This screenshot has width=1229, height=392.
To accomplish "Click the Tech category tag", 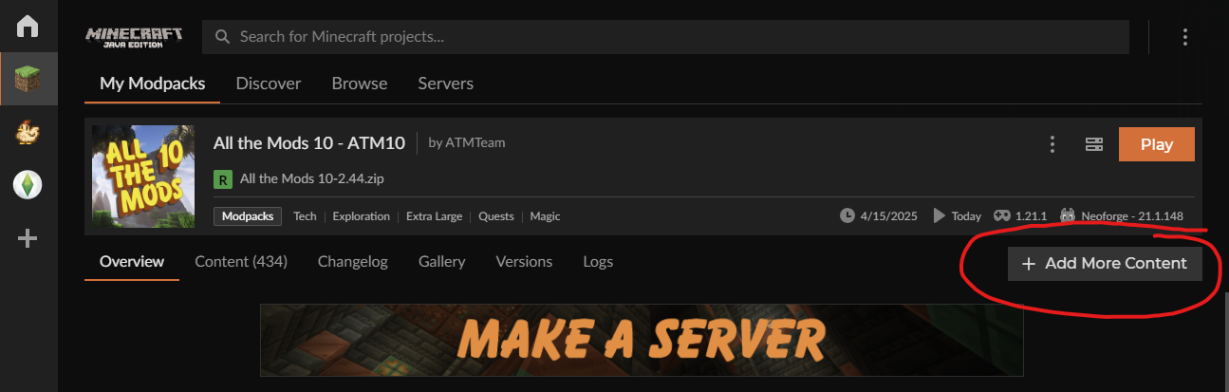I will tap(305, 216).
